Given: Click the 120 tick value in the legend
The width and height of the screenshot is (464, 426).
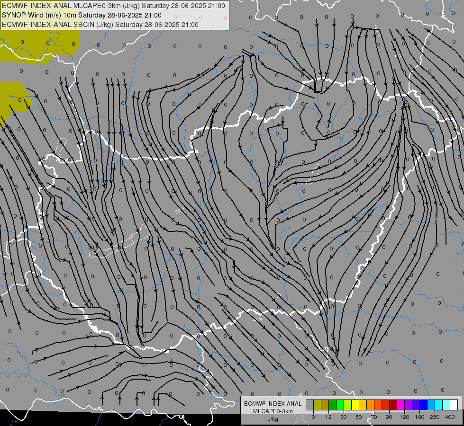Looking at the screenshot, I should (x=404, y=417).
